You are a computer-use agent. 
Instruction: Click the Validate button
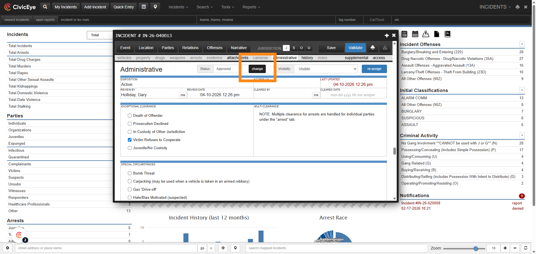tap(355, 48)
